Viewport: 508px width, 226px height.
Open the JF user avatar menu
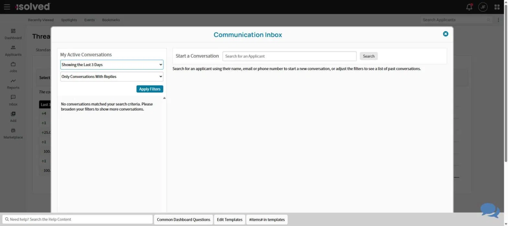coord(483,7)
